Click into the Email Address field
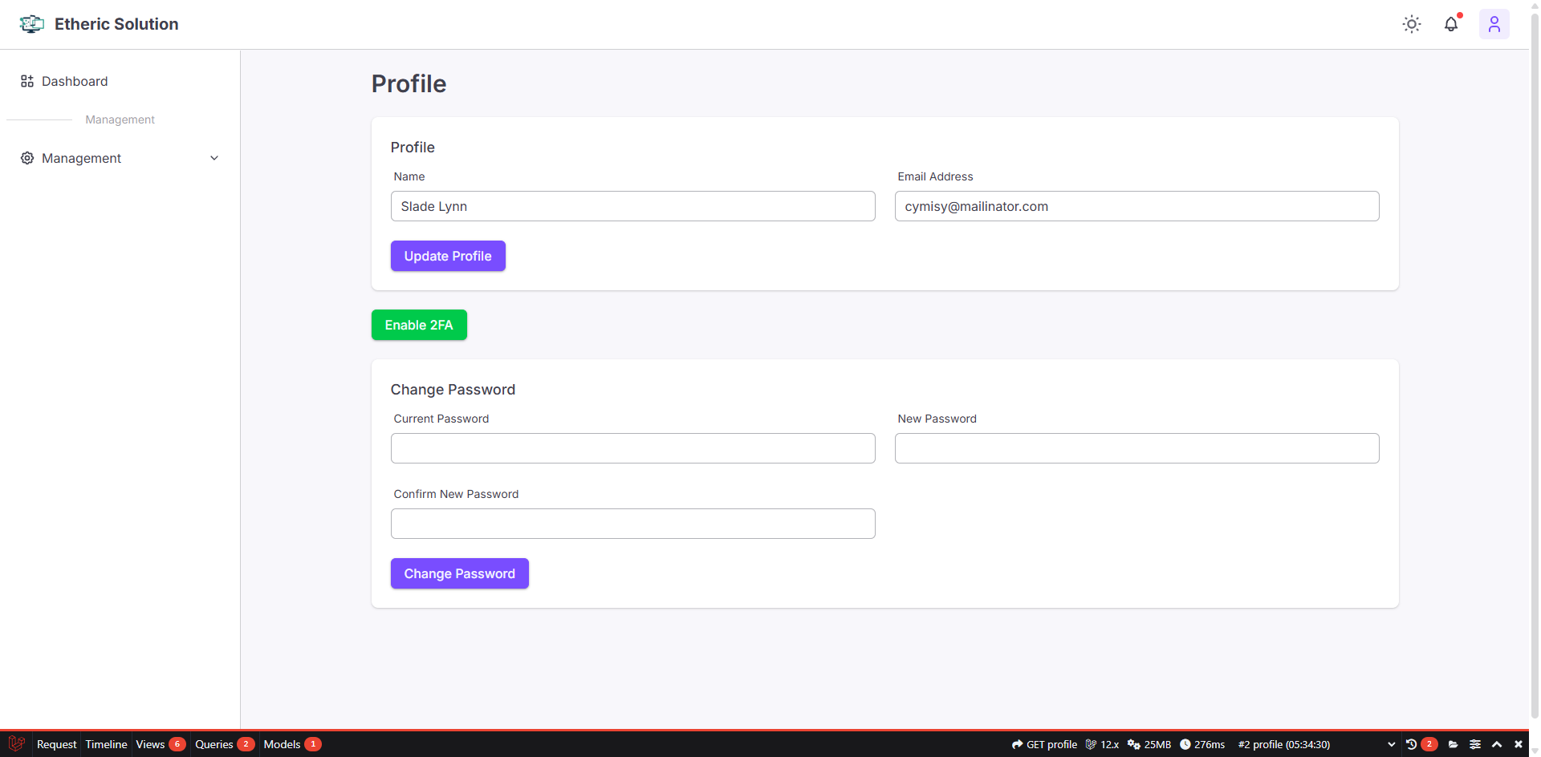 click(x=1136, y=206)
